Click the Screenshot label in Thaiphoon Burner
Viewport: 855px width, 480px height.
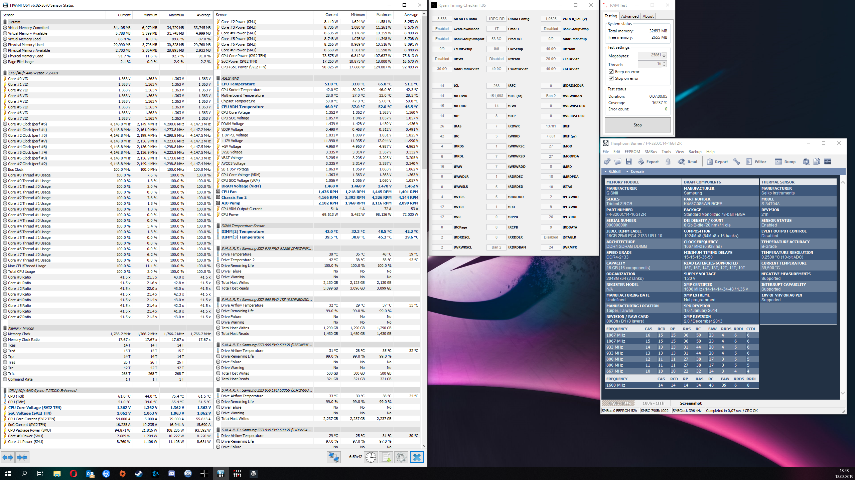coord(691,403)
